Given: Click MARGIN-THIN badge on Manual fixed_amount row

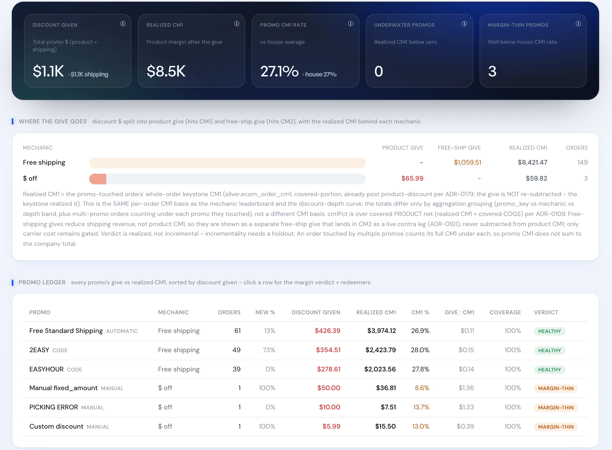Looking at the screenshot, I should click(556, 389).
